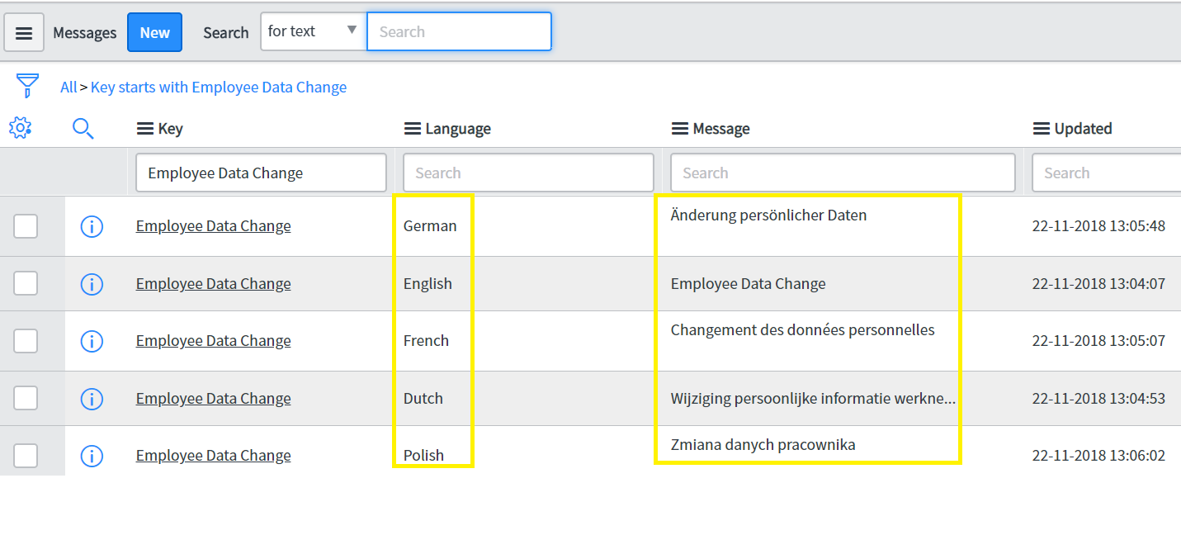Click the Language column search field
The width and height of the screenshot is (1181, 535).
point(528,173)
